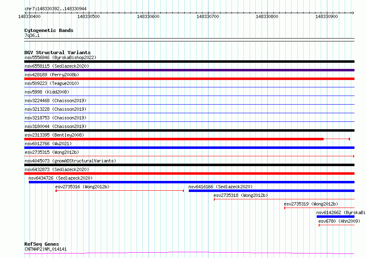Screen dimensions: 366x258
Task: Open the nsv3224468 (Chaisson2019) variant label
Action: click(56, 100)
